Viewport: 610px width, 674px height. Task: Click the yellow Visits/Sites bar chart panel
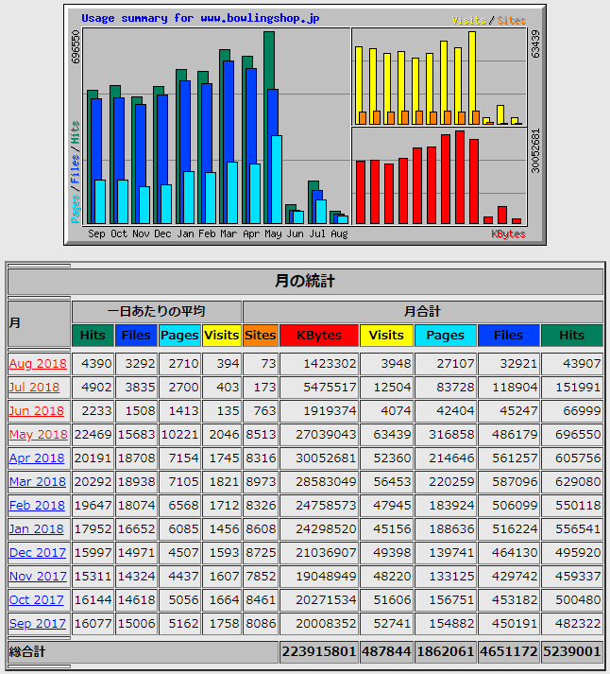[x=439, y=78]
